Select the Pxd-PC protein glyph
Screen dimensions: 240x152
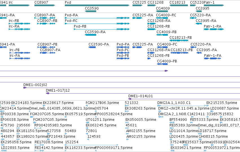tap(123, 53)
